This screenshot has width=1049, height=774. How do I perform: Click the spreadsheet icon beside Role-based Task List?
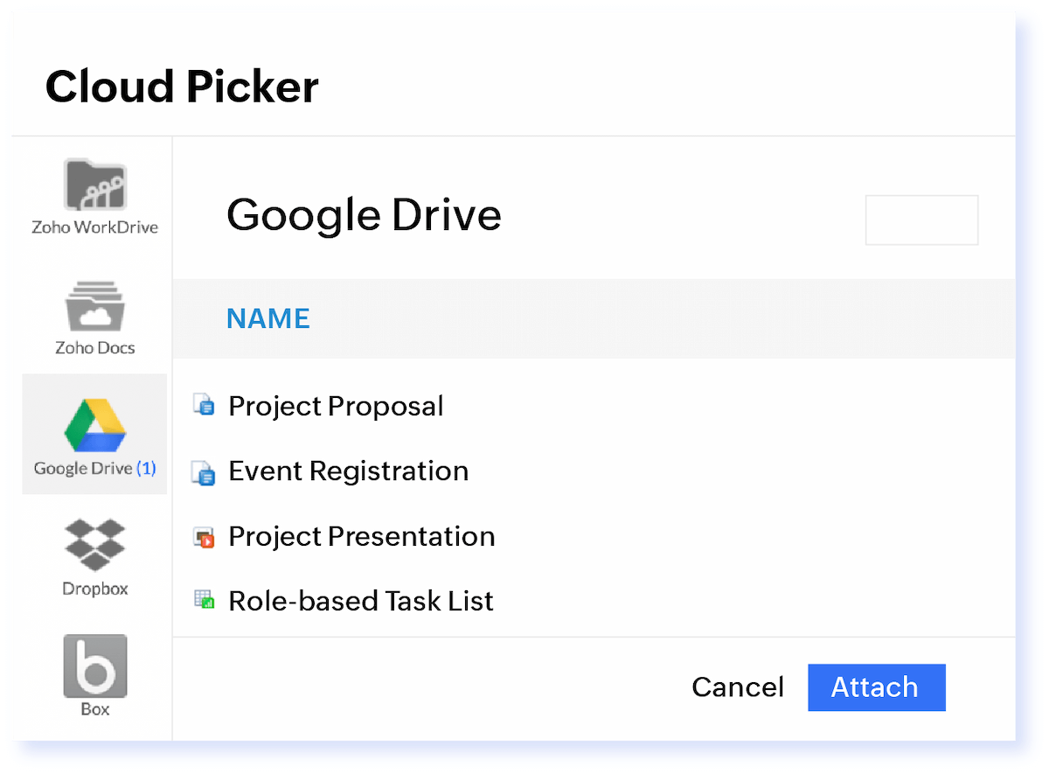click(x=204, y=600)
